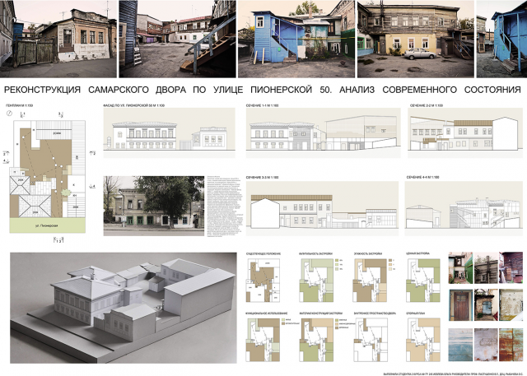Click the 'СЕЧЕНИЕ 3-3 М 1:100' label
527x376 pixels.
pos(262,177)
